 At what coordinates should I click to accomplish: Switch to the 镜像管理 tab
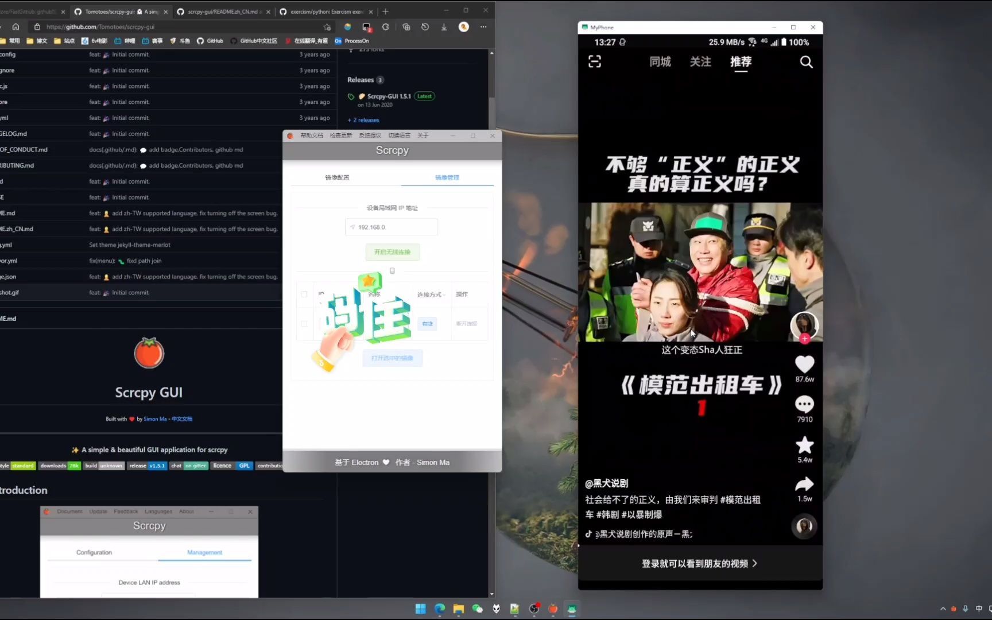447,177
